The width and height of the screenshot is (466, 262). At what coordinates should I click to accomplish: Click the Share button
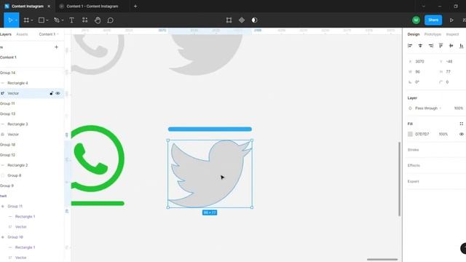tap(433, 20)
